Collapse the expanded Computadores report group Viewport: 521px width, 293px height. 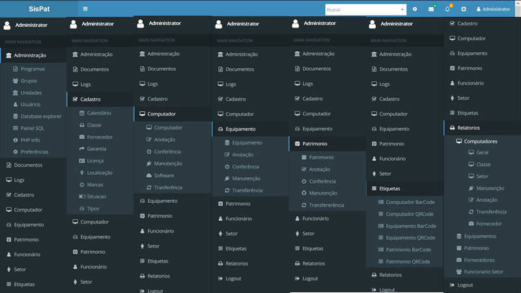click(481, 141)
